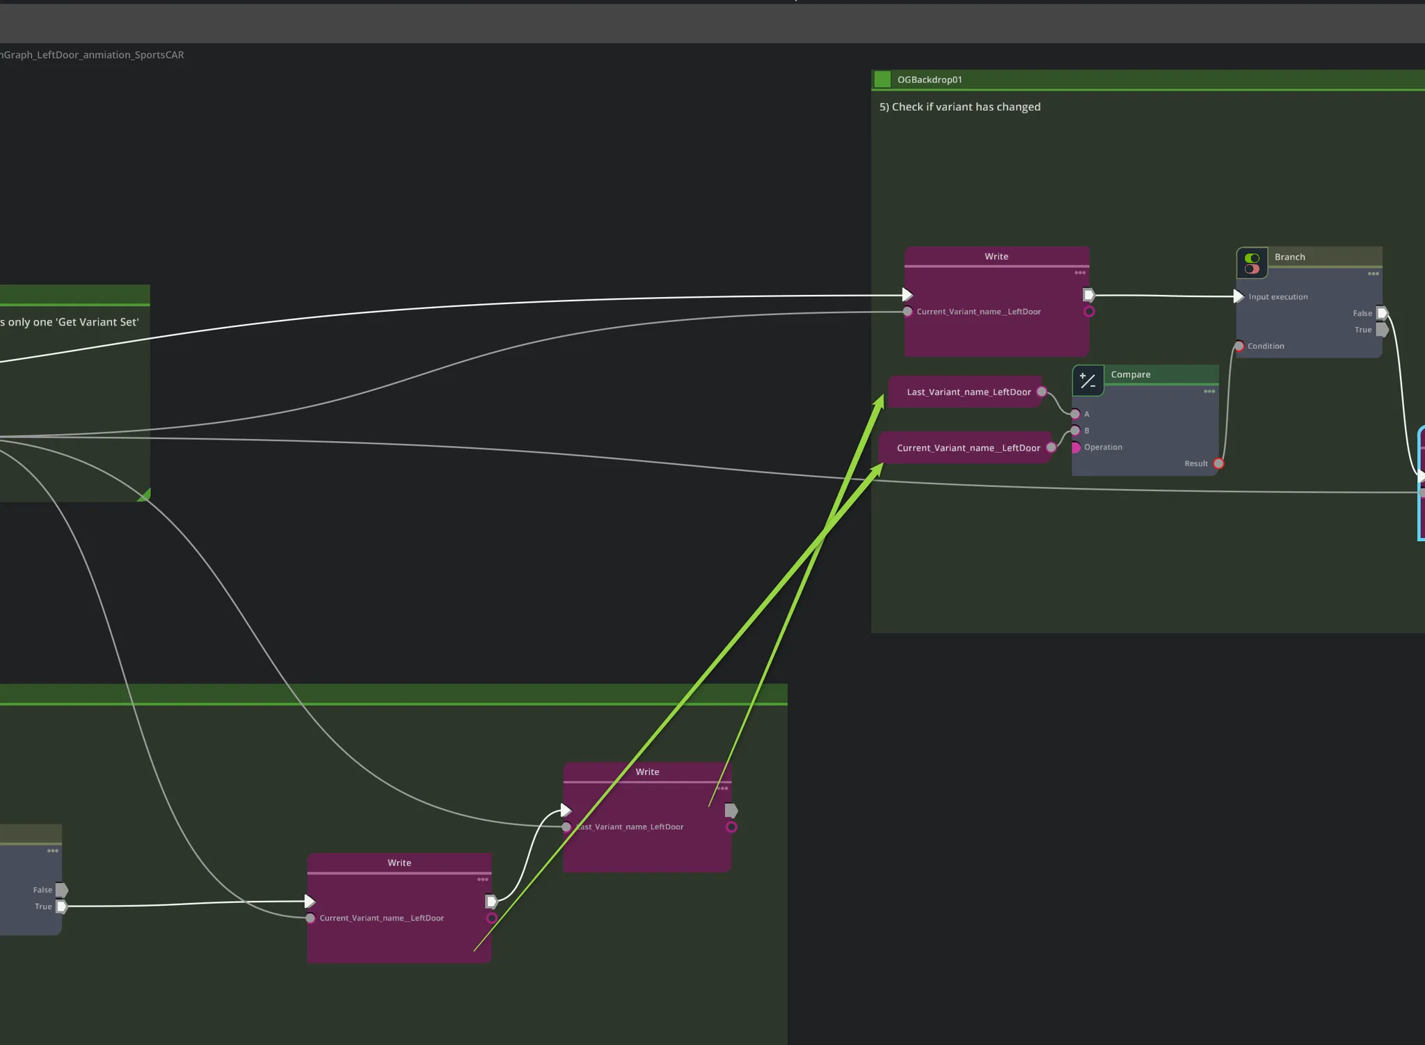Select the Compare node title
This screenshot has width=1425, height=1045.
[x=1130, y=374]
